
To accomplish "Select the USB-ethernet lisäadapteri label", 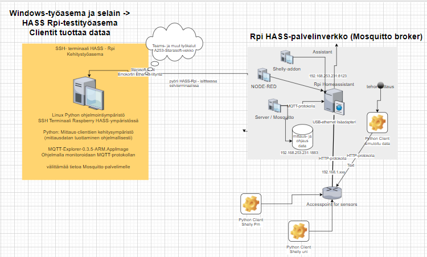I will coord(334,122).
